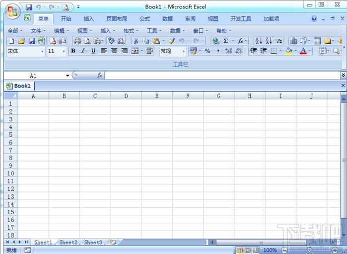Image resolution: width=347 pixels, height=254 pixels.
Task: Open a file with the folder icon
Action: [21, 41]
